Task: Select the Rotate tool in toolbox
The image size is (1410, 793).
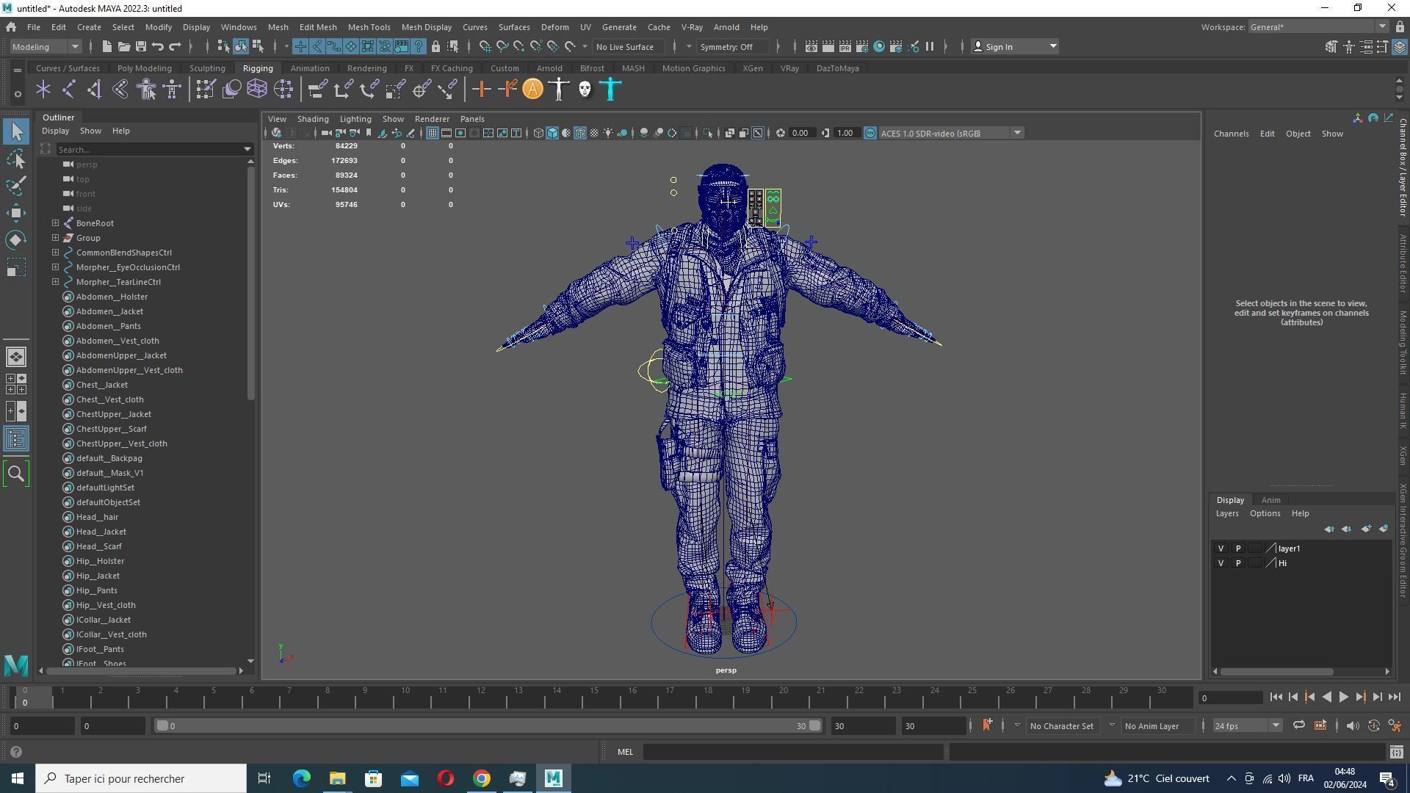Action: pyautogui.click(x=15, y=240)
